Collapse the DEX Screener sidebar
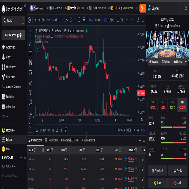Viewport: 189px width, 189px height. coord(25,6)
